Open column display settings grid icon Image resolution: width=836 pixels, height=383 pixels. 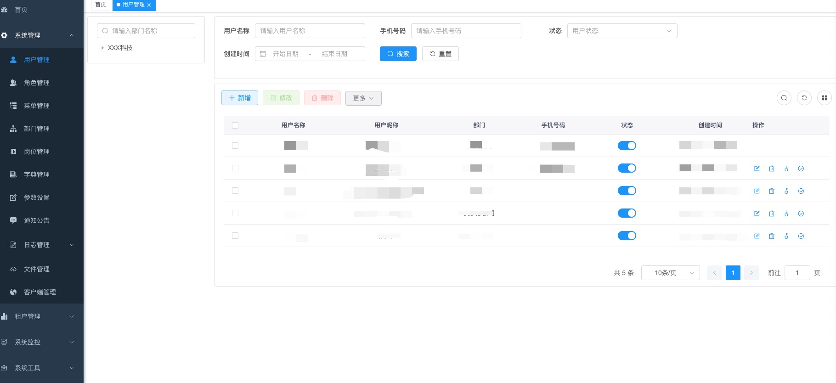[x=825, y=98]
